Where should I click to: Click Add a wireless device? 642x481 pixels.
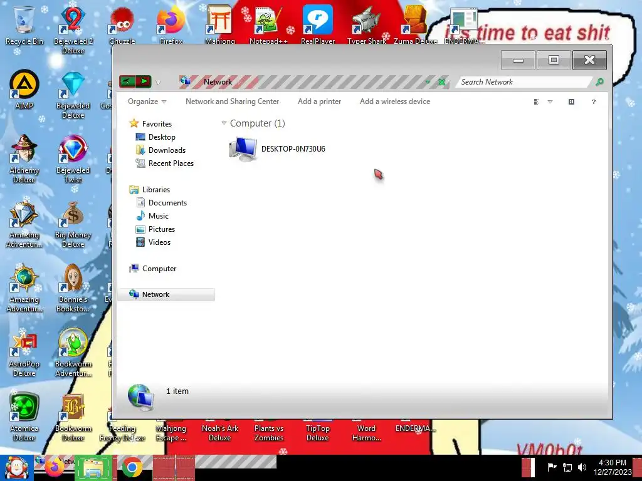pyautogui.click(x=395, y=101)
